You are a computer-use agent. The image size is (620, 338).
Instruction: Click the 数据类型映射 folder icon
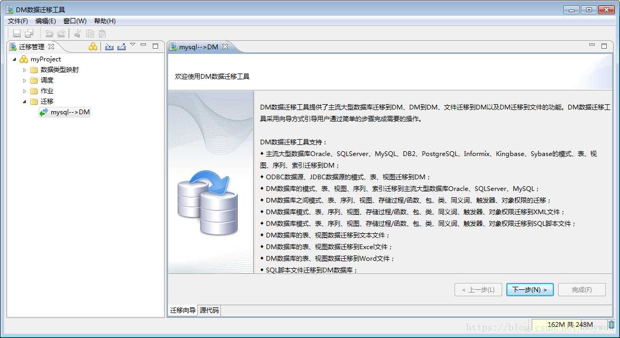(34, 70)
